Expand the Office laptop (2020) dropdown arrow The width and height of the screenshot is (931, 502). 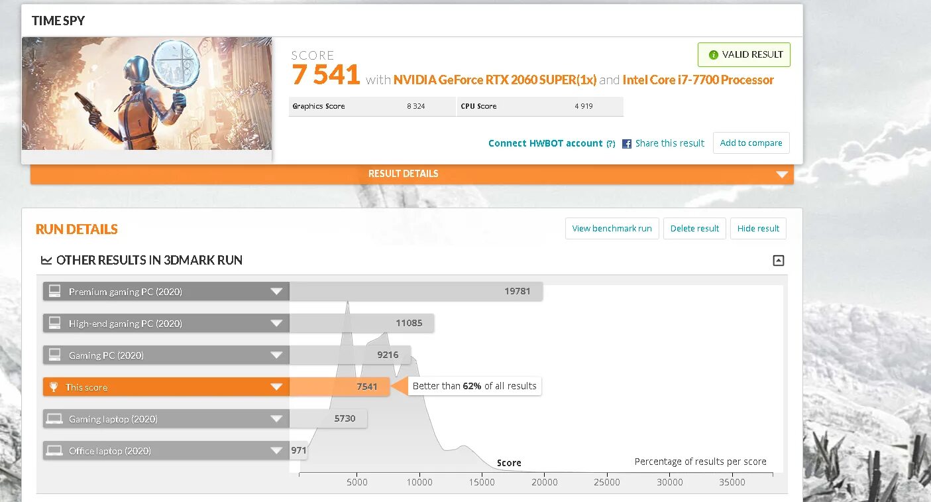click(x=276, y=451)
